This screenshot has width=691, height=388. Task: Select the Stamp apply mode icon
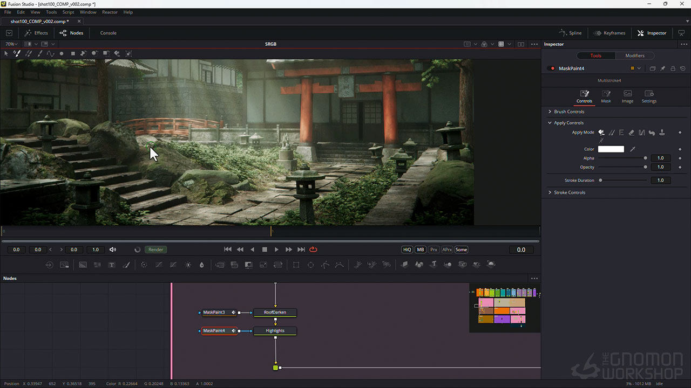coord(662,133)
